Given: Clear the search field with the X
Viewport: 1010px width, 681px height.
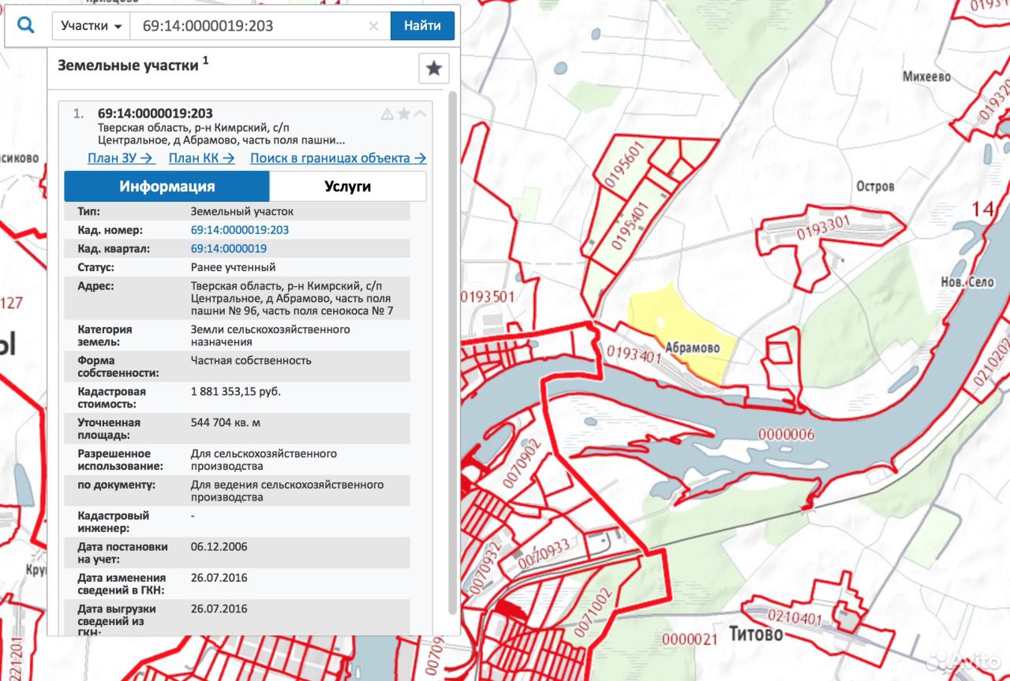Looking at the screenshot, I should [374, 26].
